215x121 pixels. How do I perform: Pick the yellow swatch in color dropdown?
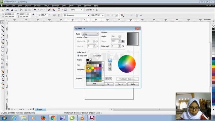pyautogui.click(x=93, y=68)
